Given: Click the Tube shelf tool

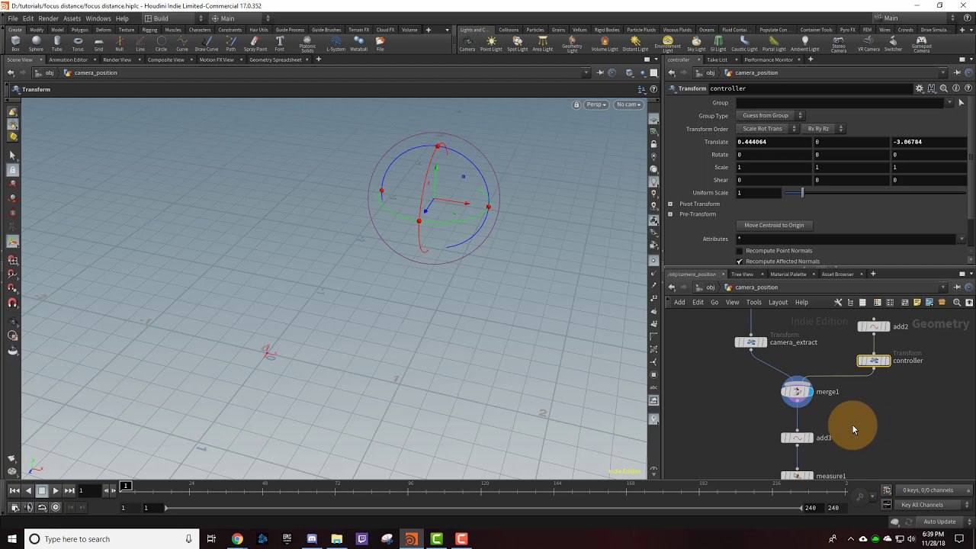Looking at the screenshot, I should [x=57, y=43].
